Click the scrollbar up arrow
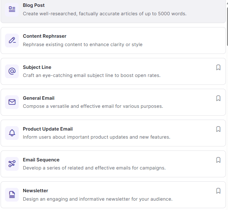228x210 pixels. pos(227,2)
